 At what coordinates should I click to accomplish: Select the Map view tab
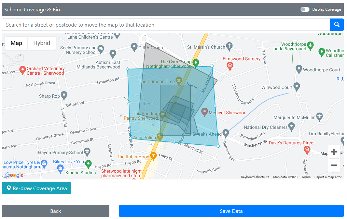16,43
